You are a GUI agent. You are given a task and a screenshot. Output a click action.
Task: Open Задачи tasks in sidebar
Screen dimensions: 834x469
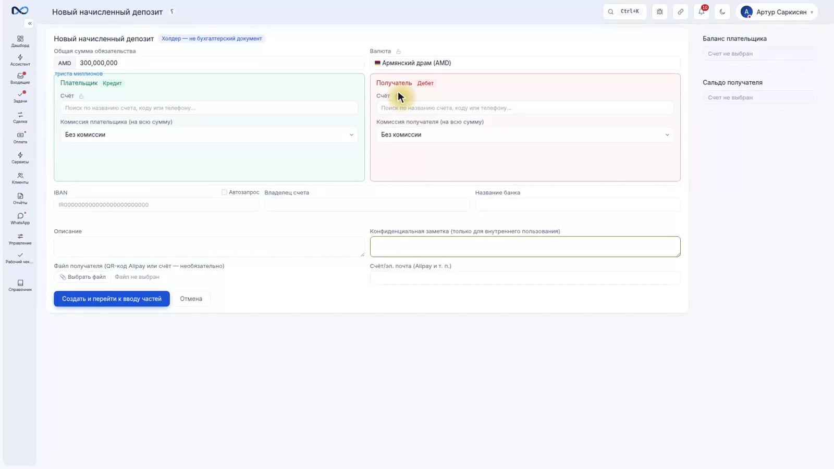[x=20, y=97]
